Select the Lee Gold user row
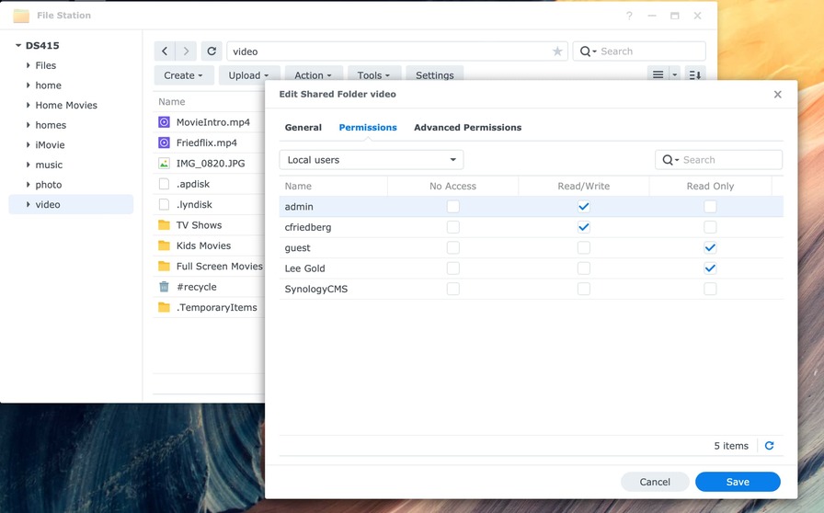Viewport: 824px width, 513px height. click(531, 268)
